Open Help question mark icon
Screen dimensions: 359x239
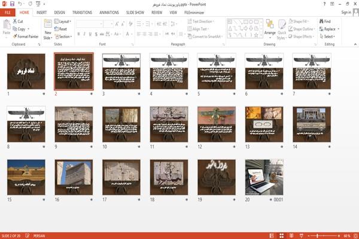click(324, 4)
